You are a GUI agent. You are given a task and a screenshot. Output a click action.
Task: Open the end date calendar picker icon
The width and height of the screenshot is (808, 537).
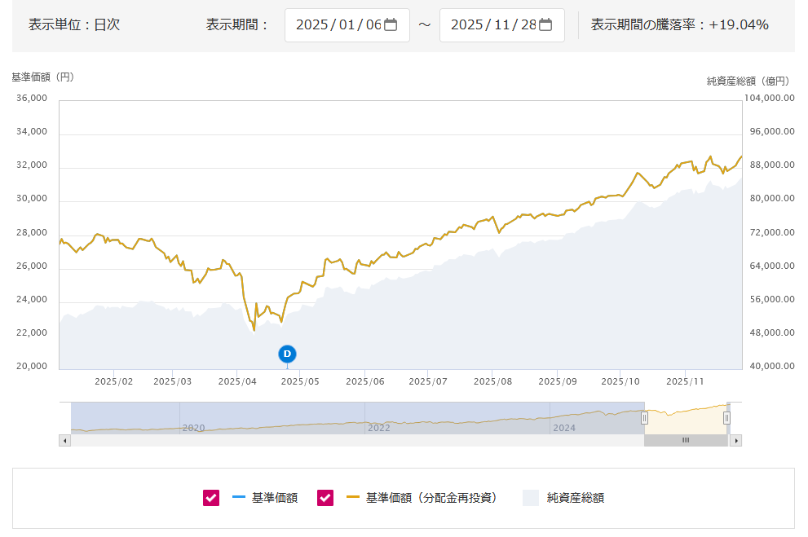coord(545,24)
